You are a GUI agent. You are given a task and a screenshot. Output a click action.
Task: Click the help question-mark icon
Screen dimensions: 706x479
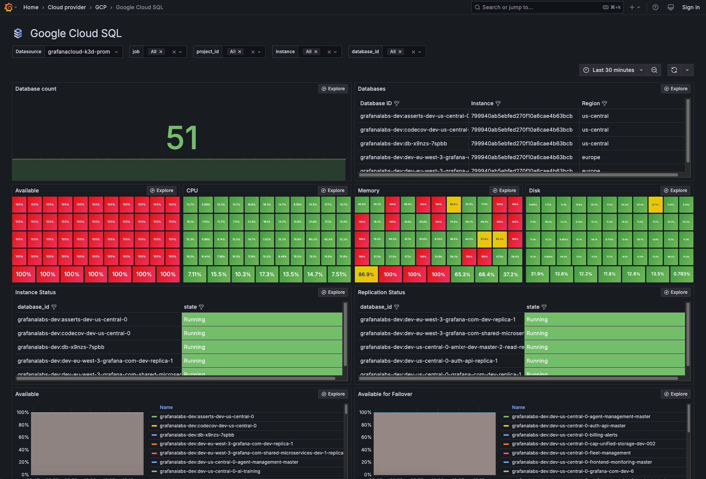[655, 7]
